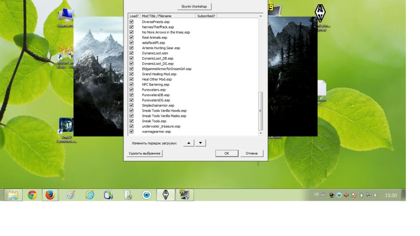Switch to the Fraps taskbar button
Viewport: 420px width, 236px height.
184,195
